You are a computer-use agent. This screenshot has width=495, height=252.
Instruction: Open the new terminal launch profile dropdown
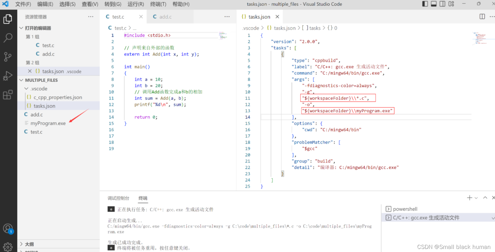[476, 198]
